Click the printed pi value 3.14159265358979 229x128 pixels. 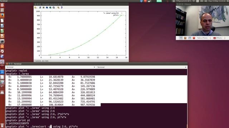pos(17,123)
